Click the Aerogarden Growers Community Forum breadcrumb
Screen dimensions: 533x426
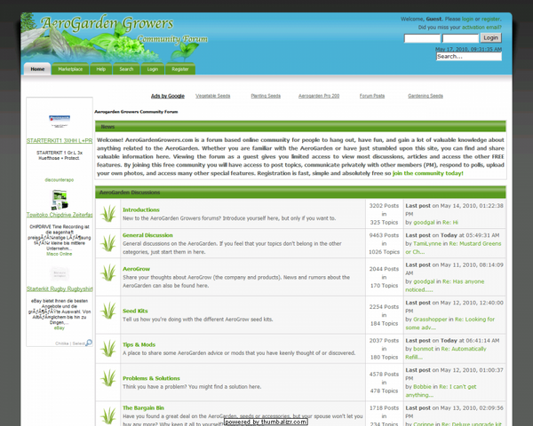click(136, 112)
